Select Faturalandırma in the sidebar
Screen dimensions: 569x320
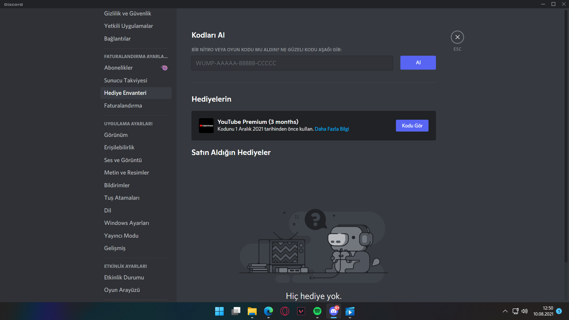[x=123, y=105]
